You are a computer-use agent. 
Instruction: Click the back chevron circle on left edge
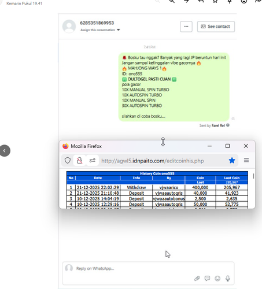(5, 151)
